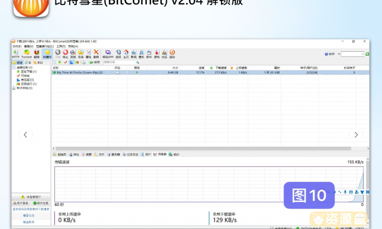Click the preview icon beside stop
Viewport: 382px width, 229px height.
tap(73, 54)
